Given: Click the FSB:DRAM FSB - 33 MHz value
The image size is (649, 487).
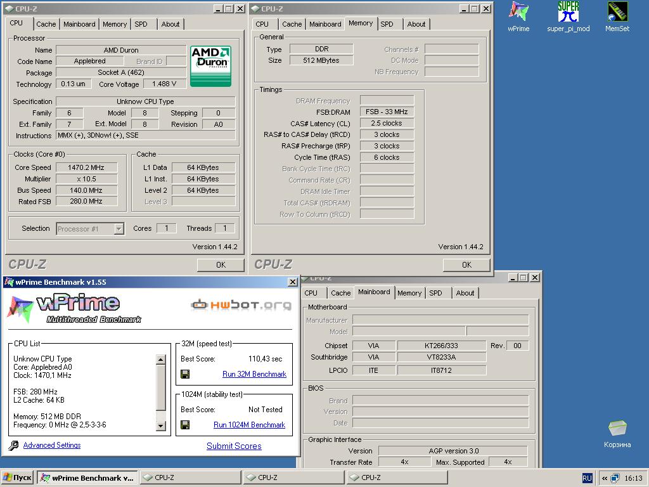Looking at the screenshot, I should tap(387, 112).
